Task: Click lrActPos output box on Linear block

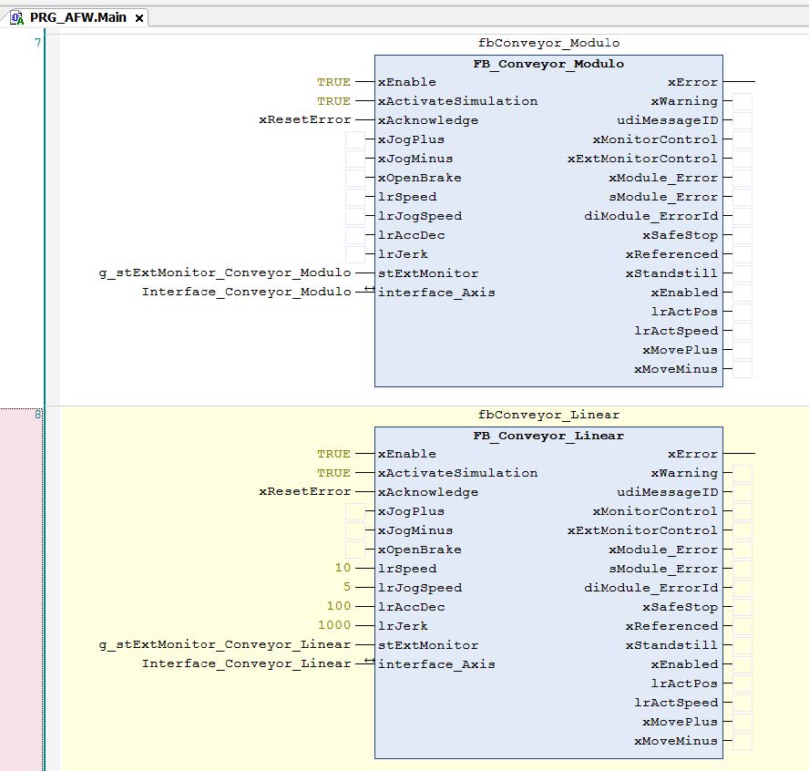Action: 742,684
